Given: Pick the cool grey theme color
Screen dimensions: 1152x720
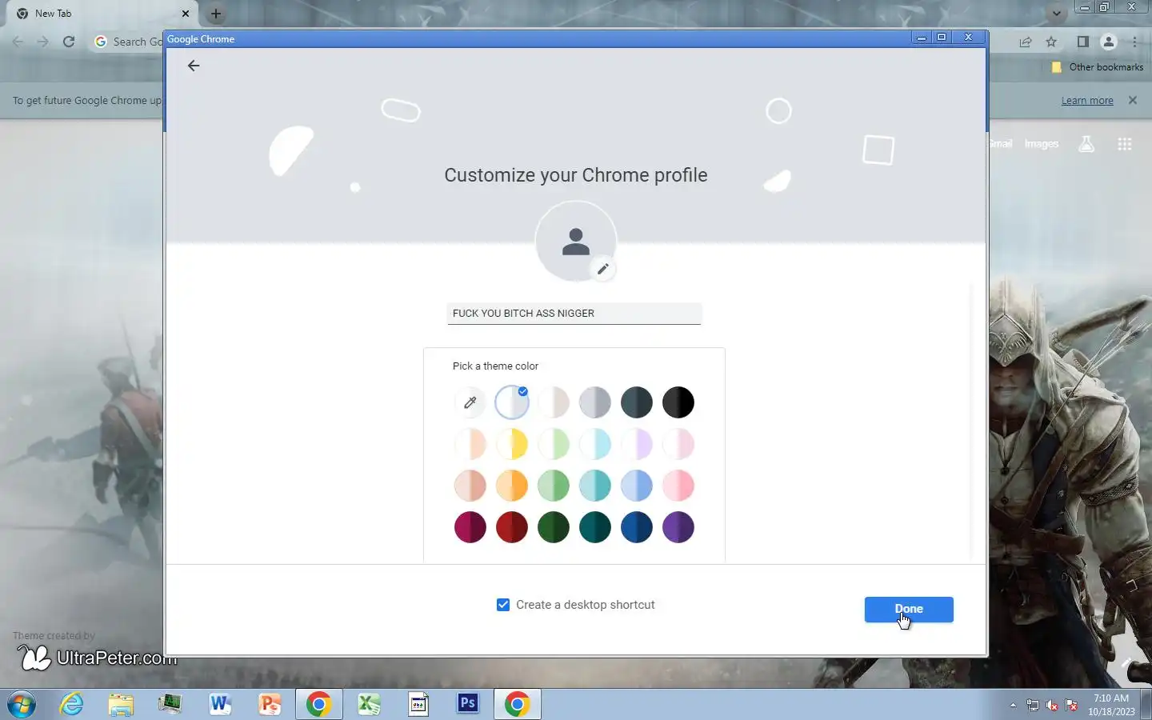Looking at the screenshot, I should 595,402.
